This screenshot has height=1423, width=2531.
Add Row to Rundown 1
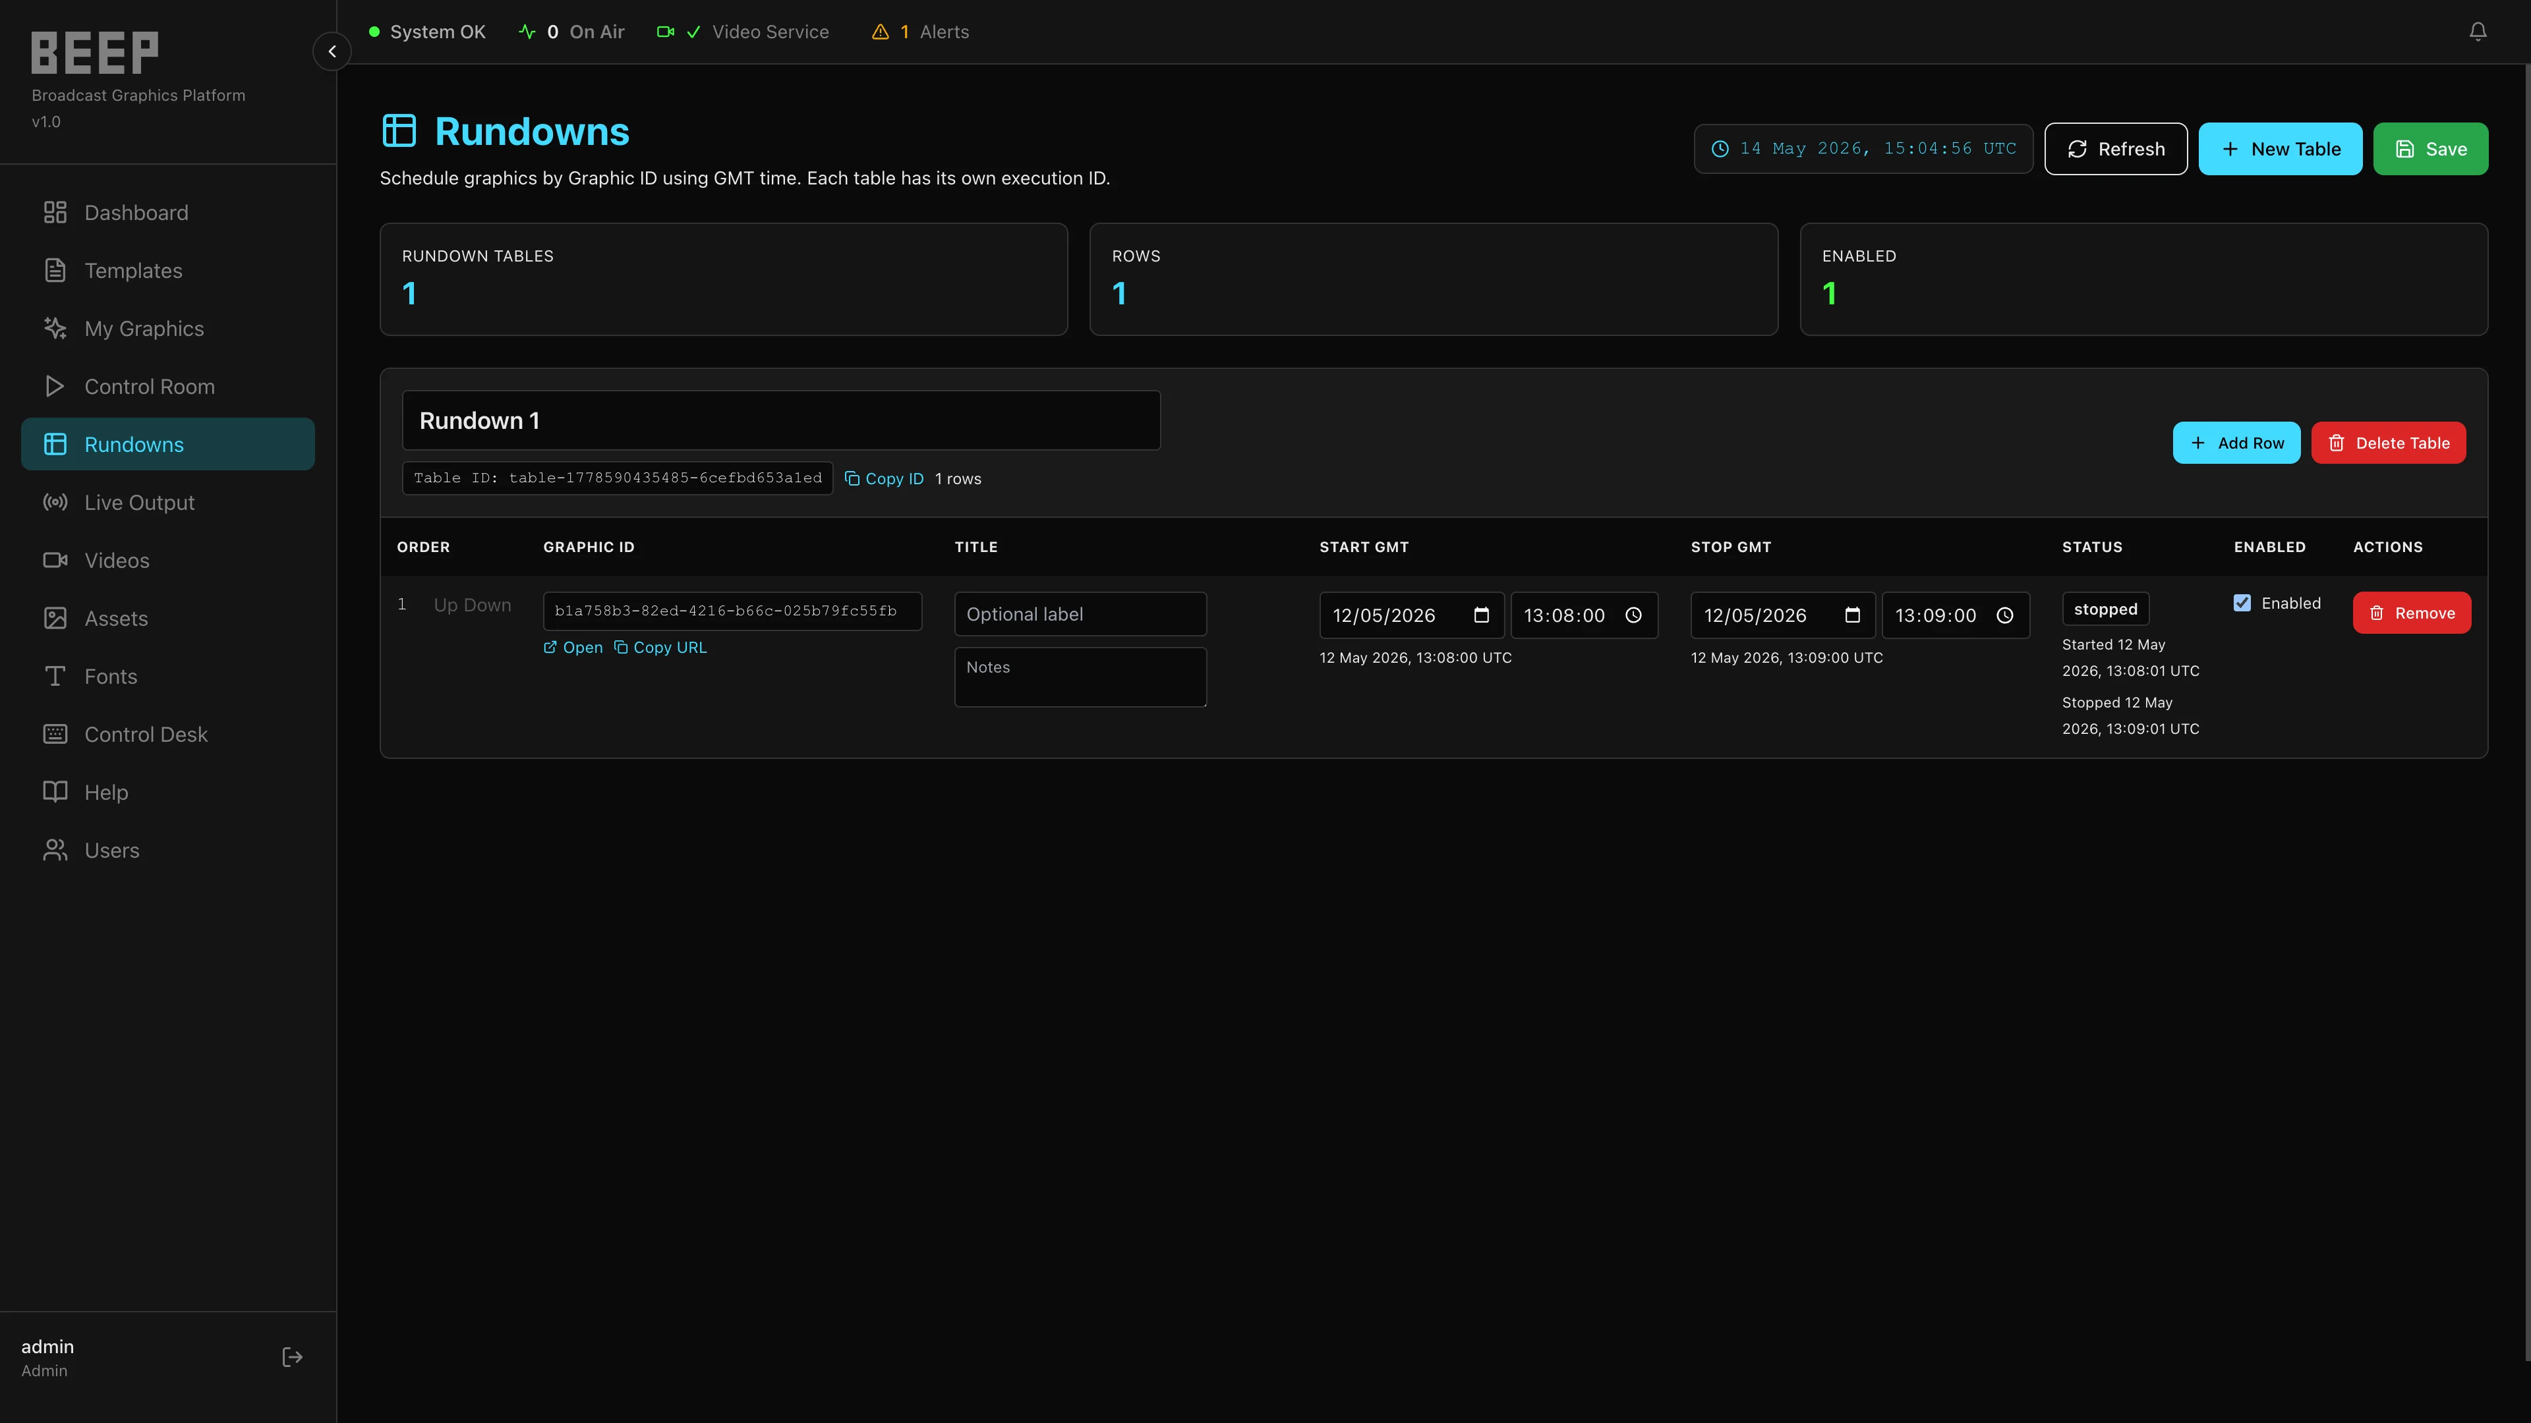click(x=2236, y=443)
